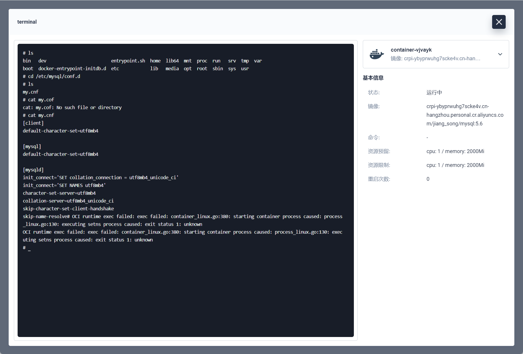The height and width of the screenshot is (354, 523).
Task: Click the '状态:' label
Action: click(374, 93)
